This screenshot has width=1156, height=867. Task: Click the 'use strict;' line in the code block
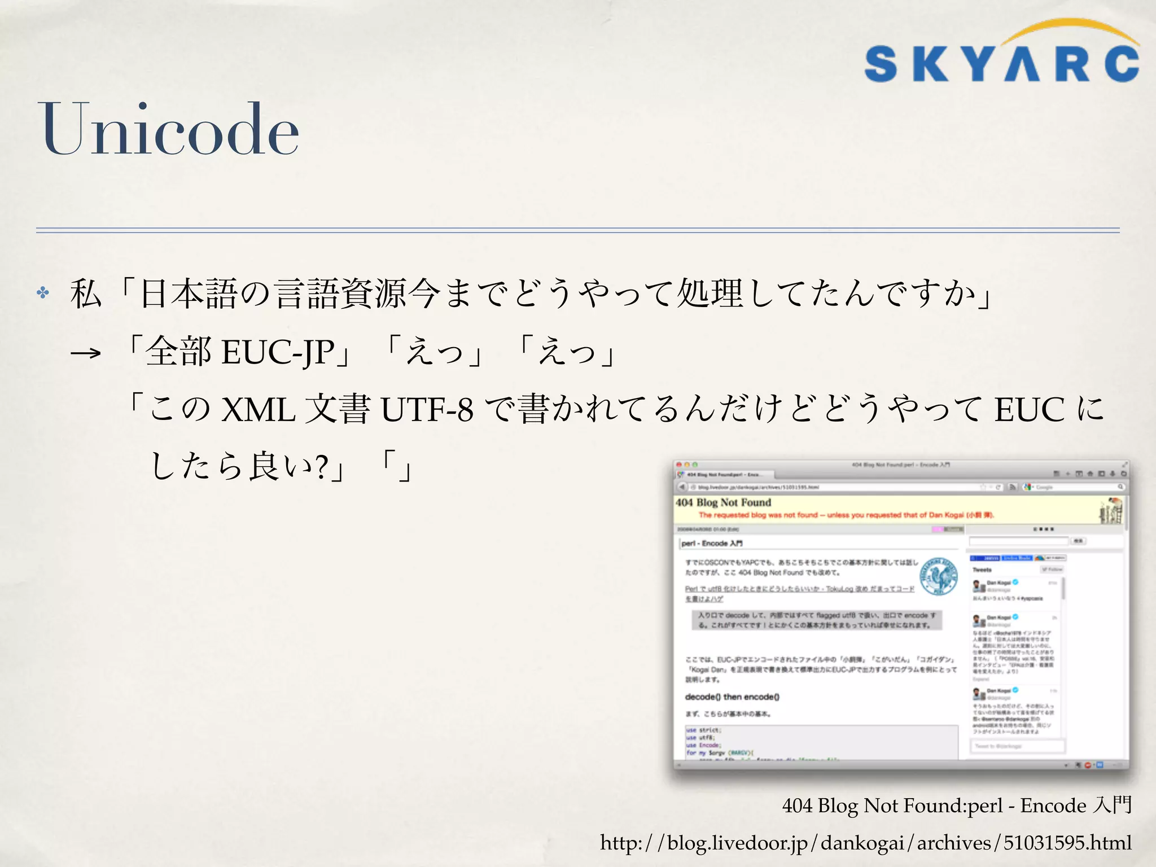tap(703, 730)
